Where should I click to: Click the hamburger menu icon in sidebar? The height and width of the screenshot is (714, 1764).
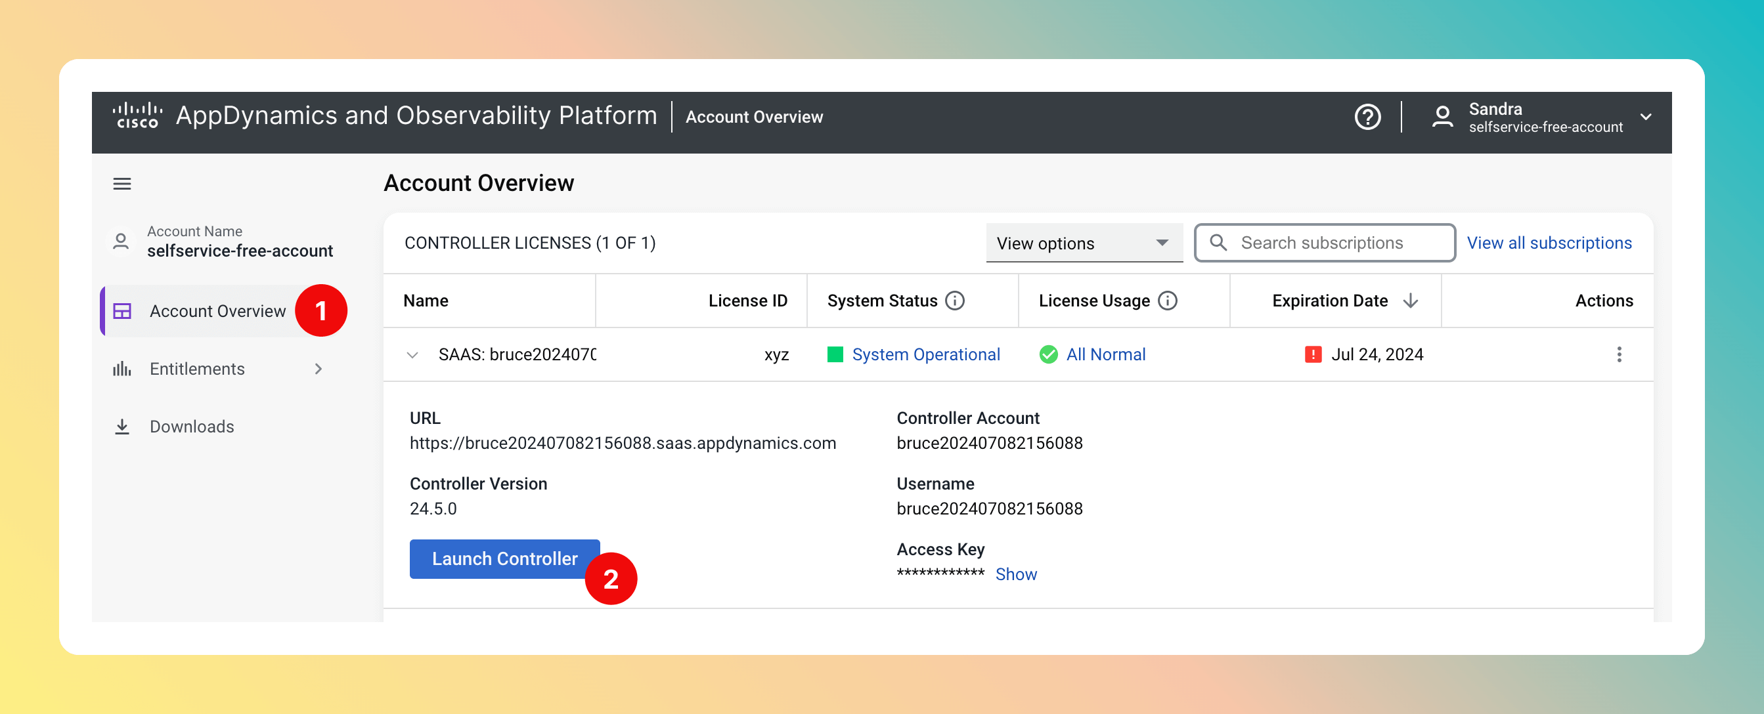[x=122, y=184]
